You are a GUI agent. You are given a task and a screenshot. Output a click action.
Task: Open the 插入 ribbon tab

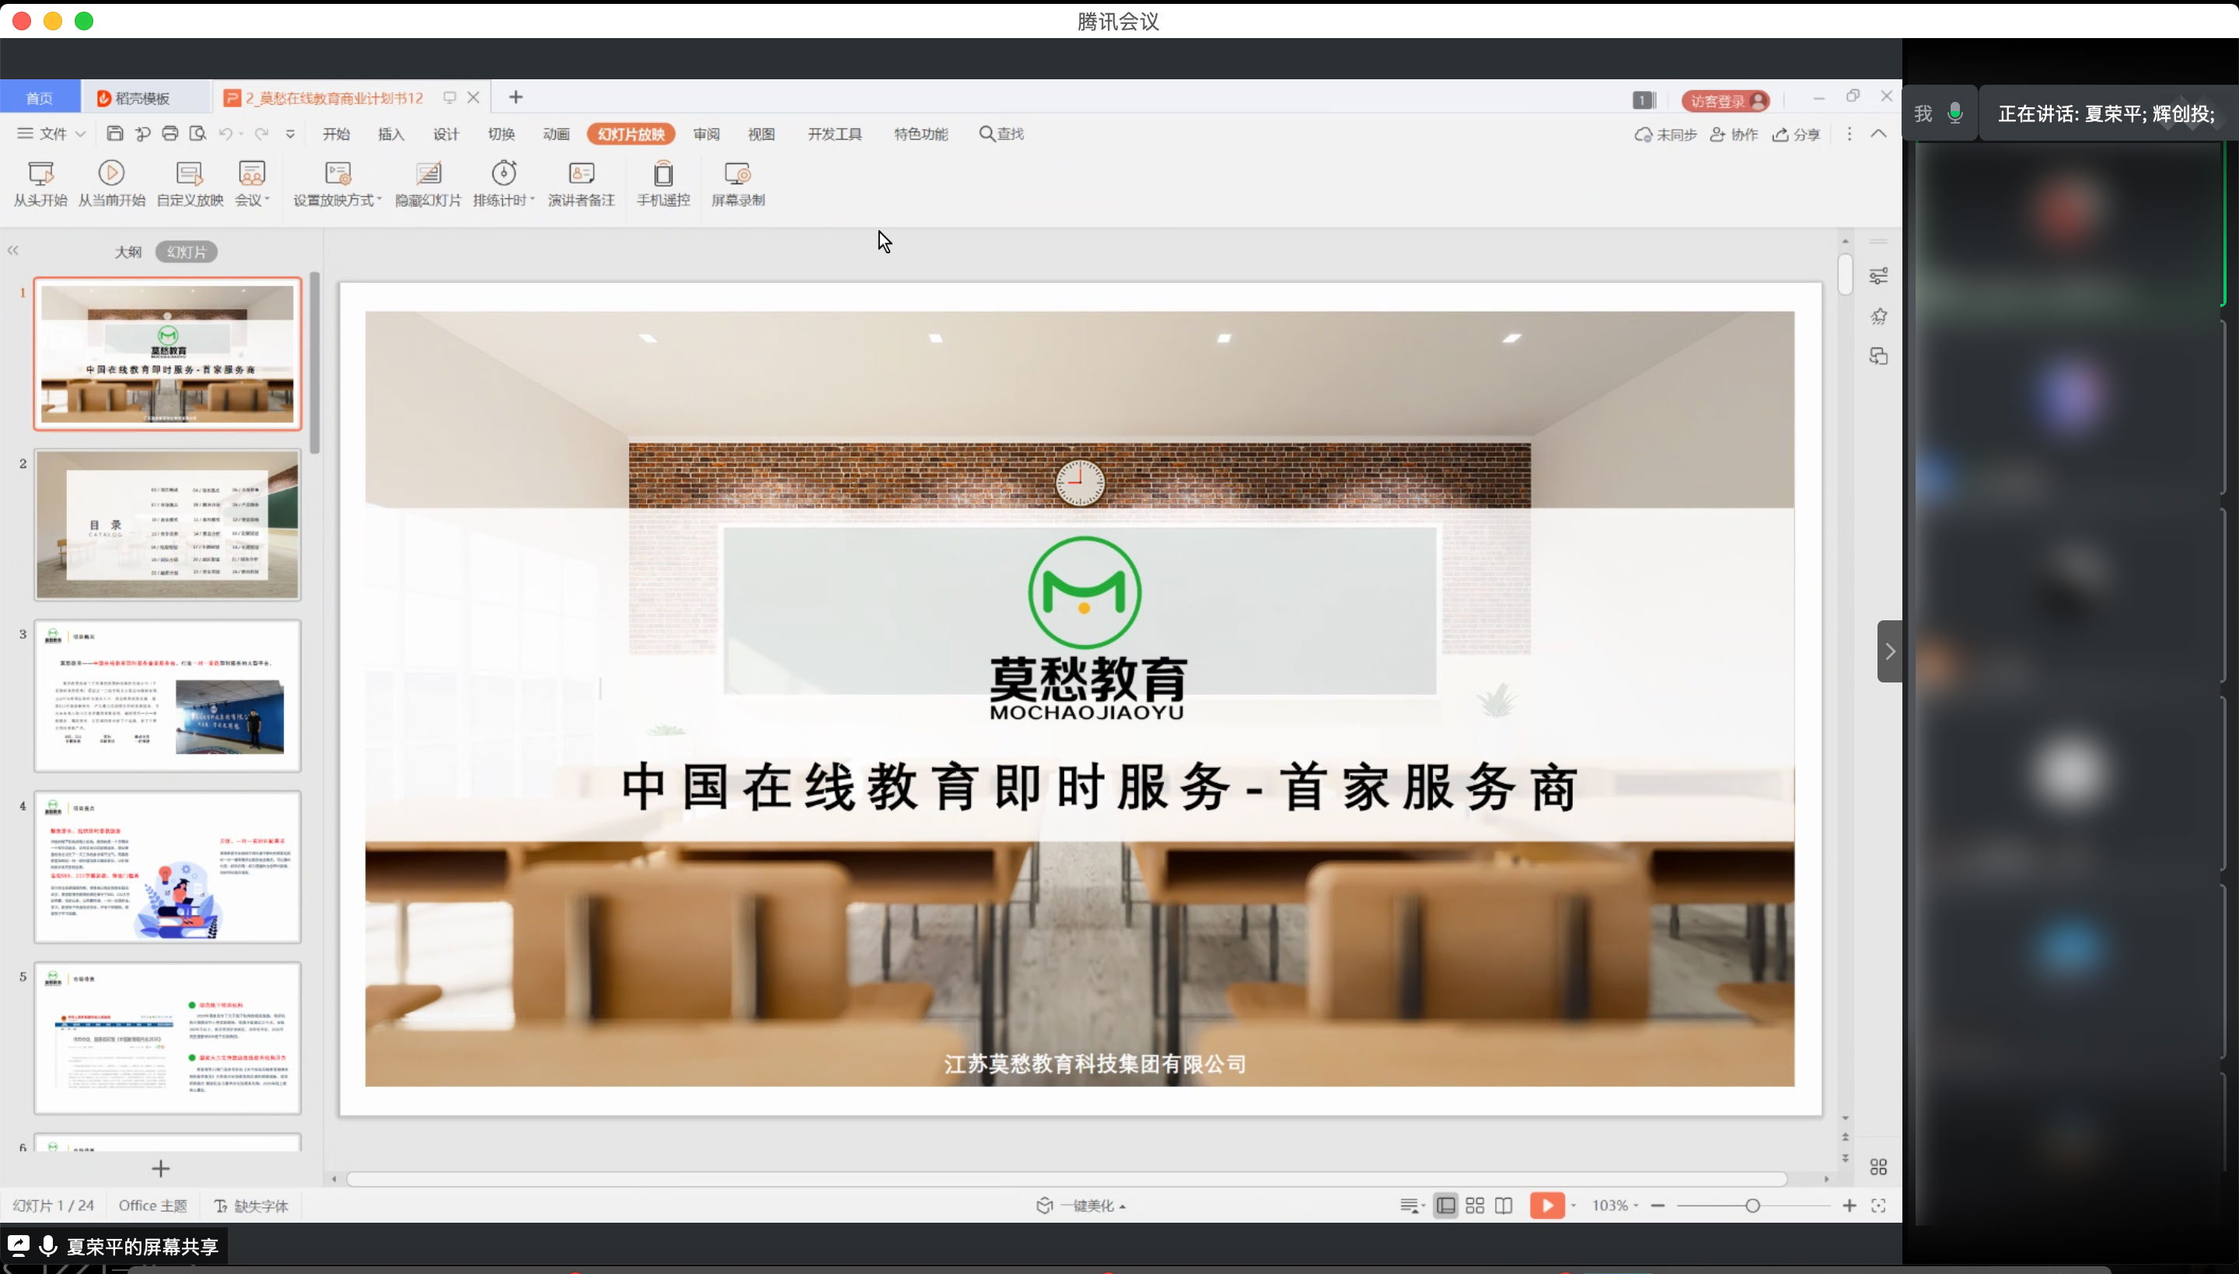coord(390,134)
